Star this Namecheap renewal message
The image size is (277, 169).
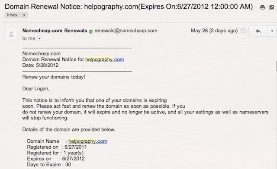pos(243,31)
